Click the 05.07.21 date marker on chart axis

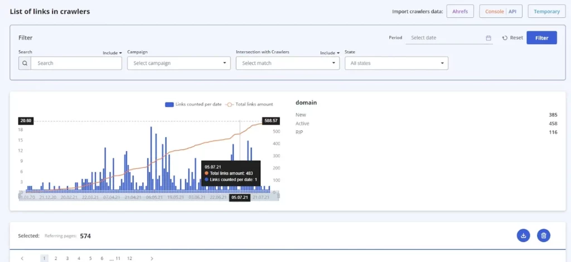[240, 197]
